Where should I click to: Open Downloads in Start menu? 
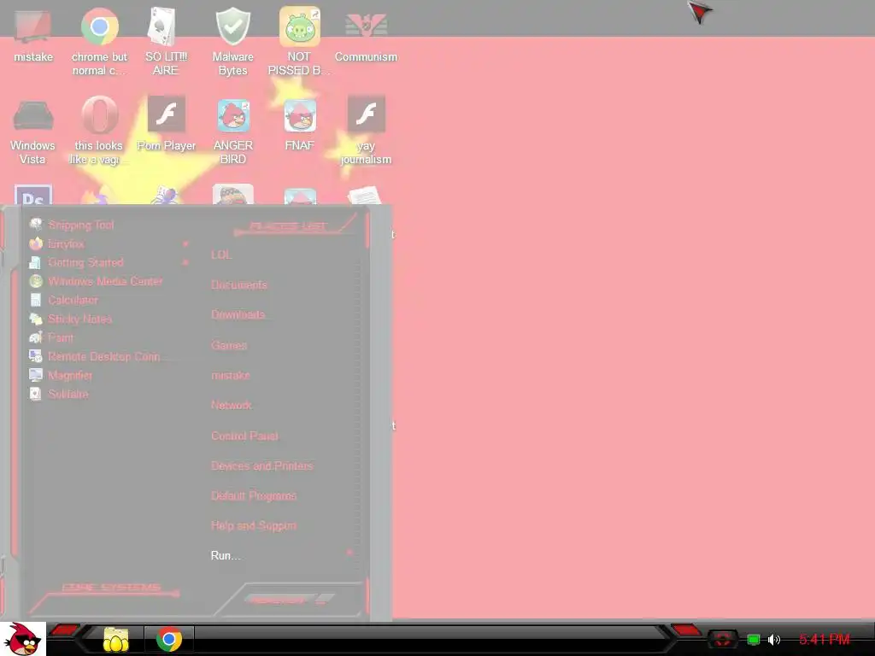click(238, 314)
